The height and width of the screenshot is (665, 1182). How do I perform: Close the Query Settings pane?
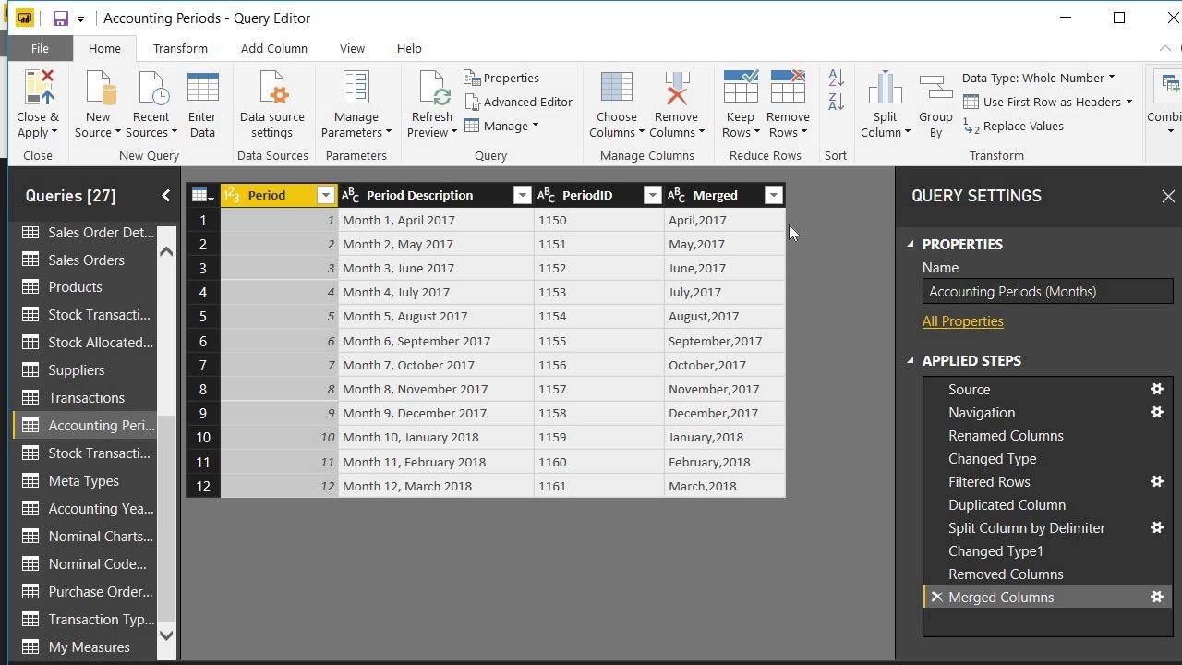click(x=1168, y=196)
